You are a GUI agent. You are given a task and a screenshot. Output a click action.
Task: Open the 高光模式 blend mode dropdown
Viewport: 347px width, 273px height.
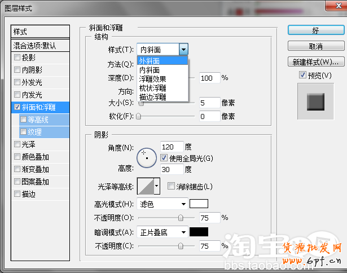point(163,204)
